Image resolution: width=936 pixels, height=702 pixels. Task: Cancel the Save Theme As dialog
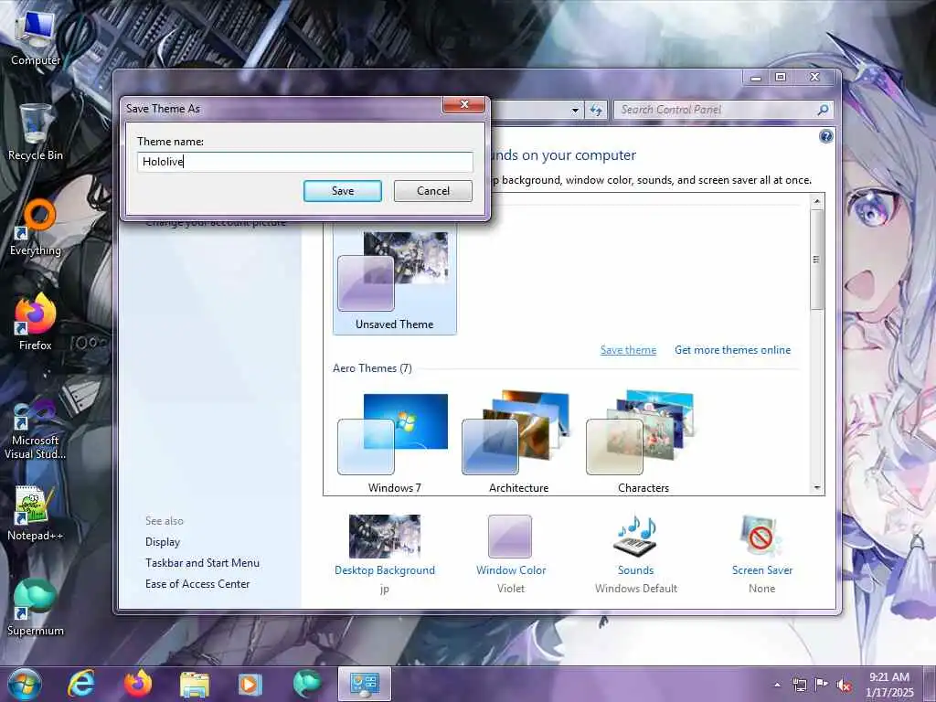pyautogui.click(x=432, y=191)
